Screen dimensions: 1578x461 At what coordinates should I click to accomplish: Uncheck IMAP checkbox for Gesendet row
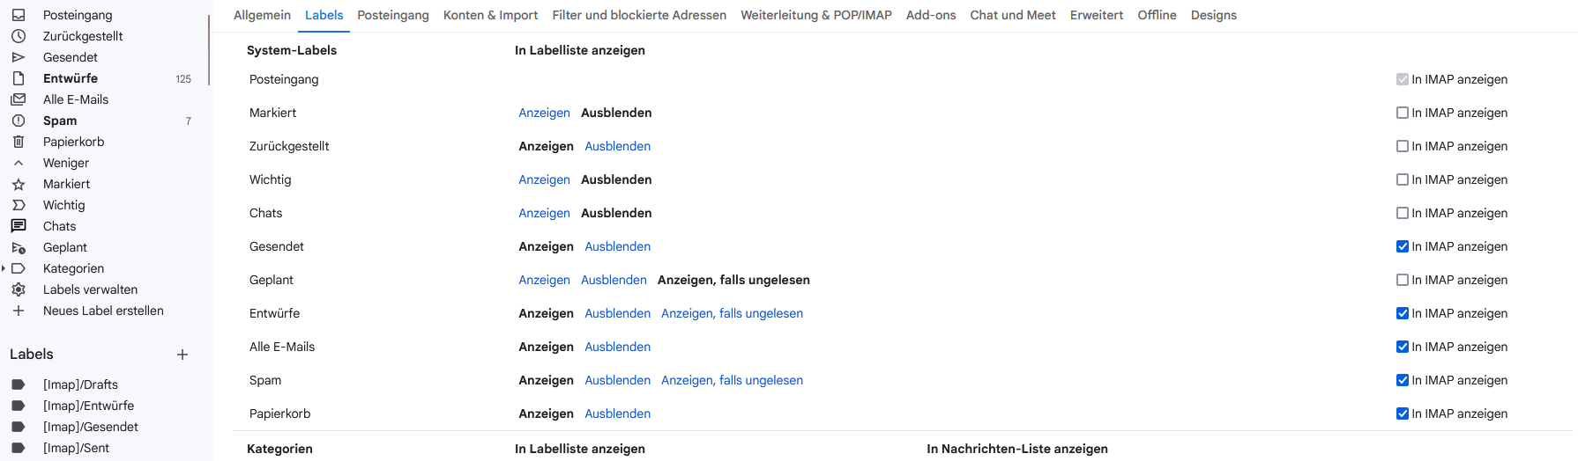click(x=1403, y=246)
